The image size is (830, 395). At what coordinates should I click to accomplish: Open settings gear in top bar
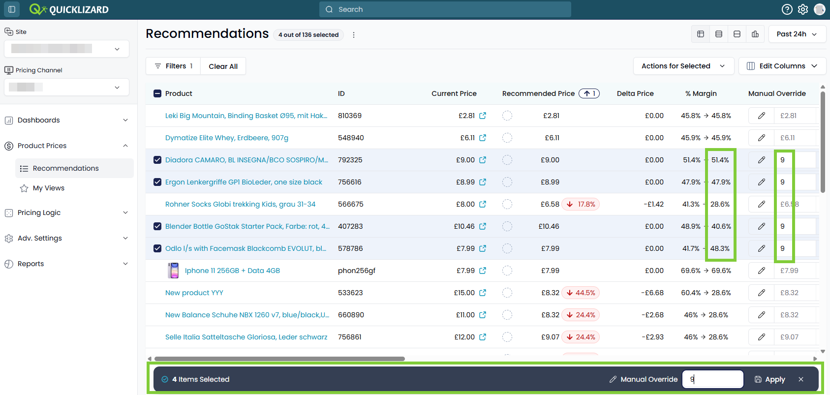(x=803, y=9)
